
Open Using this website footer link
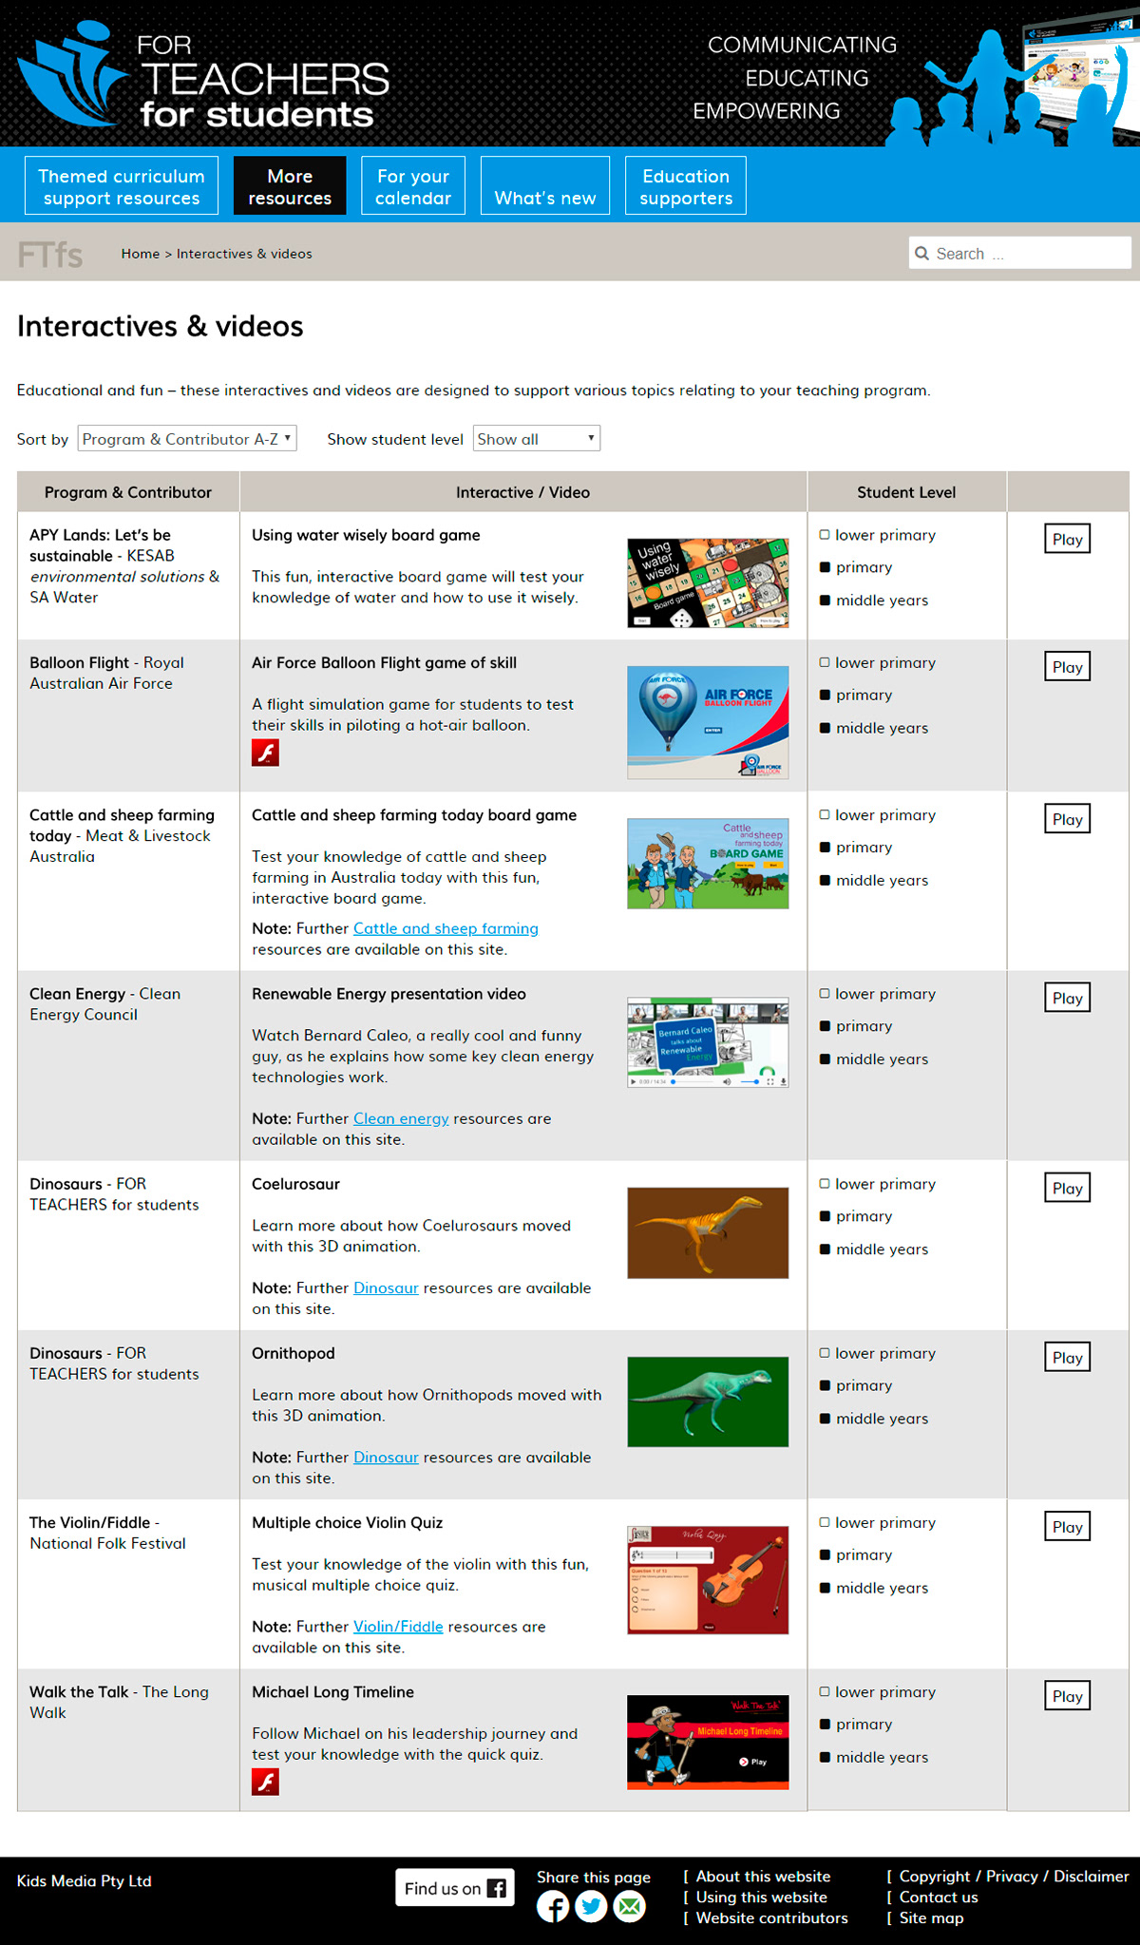(x=761, y=1897)
